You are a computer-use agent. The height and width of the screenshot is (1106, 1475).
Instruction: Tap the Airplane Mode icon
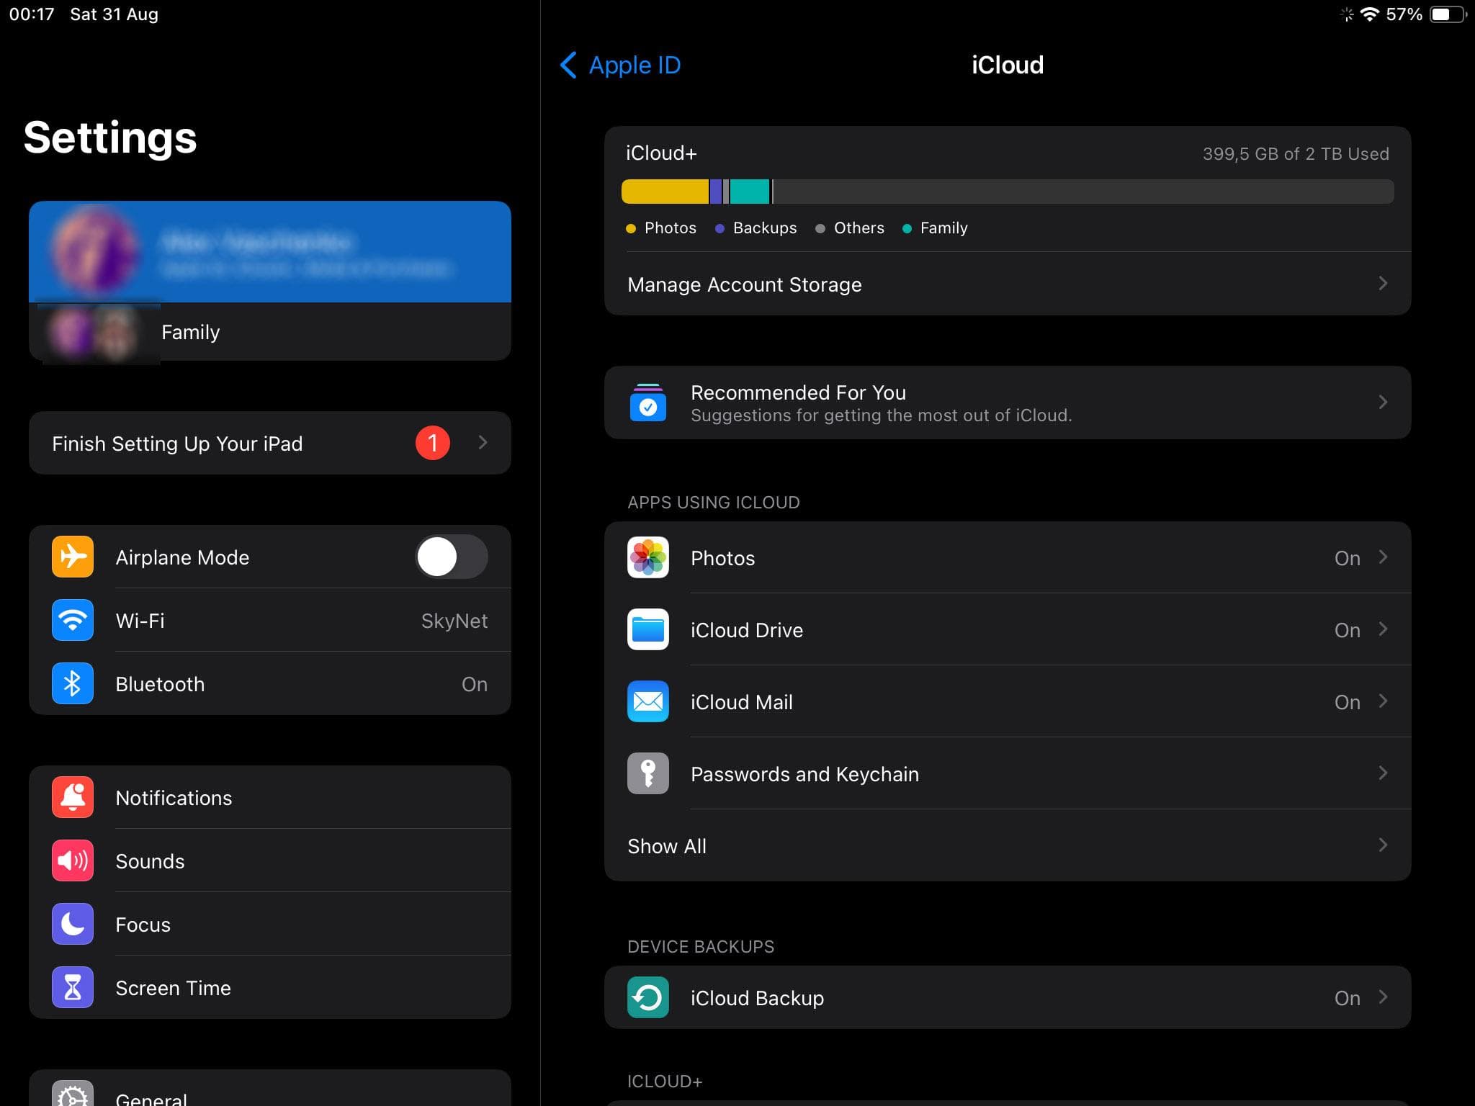[73, 557]
